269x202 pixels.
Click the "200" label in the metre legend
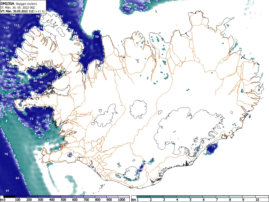(29, 200)
